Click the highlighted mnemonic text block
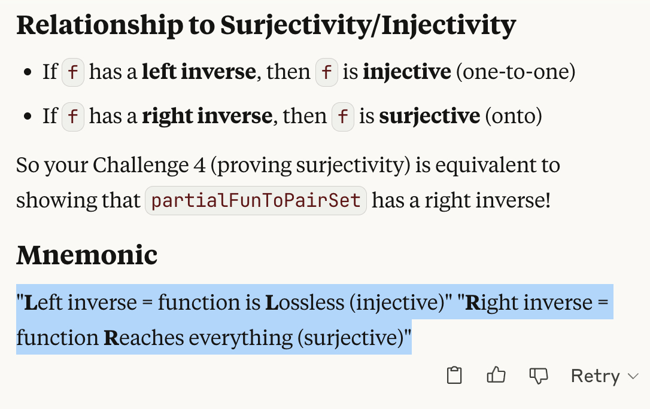The width and height of the screenshot is (650, 409). (x=239, y=320)
